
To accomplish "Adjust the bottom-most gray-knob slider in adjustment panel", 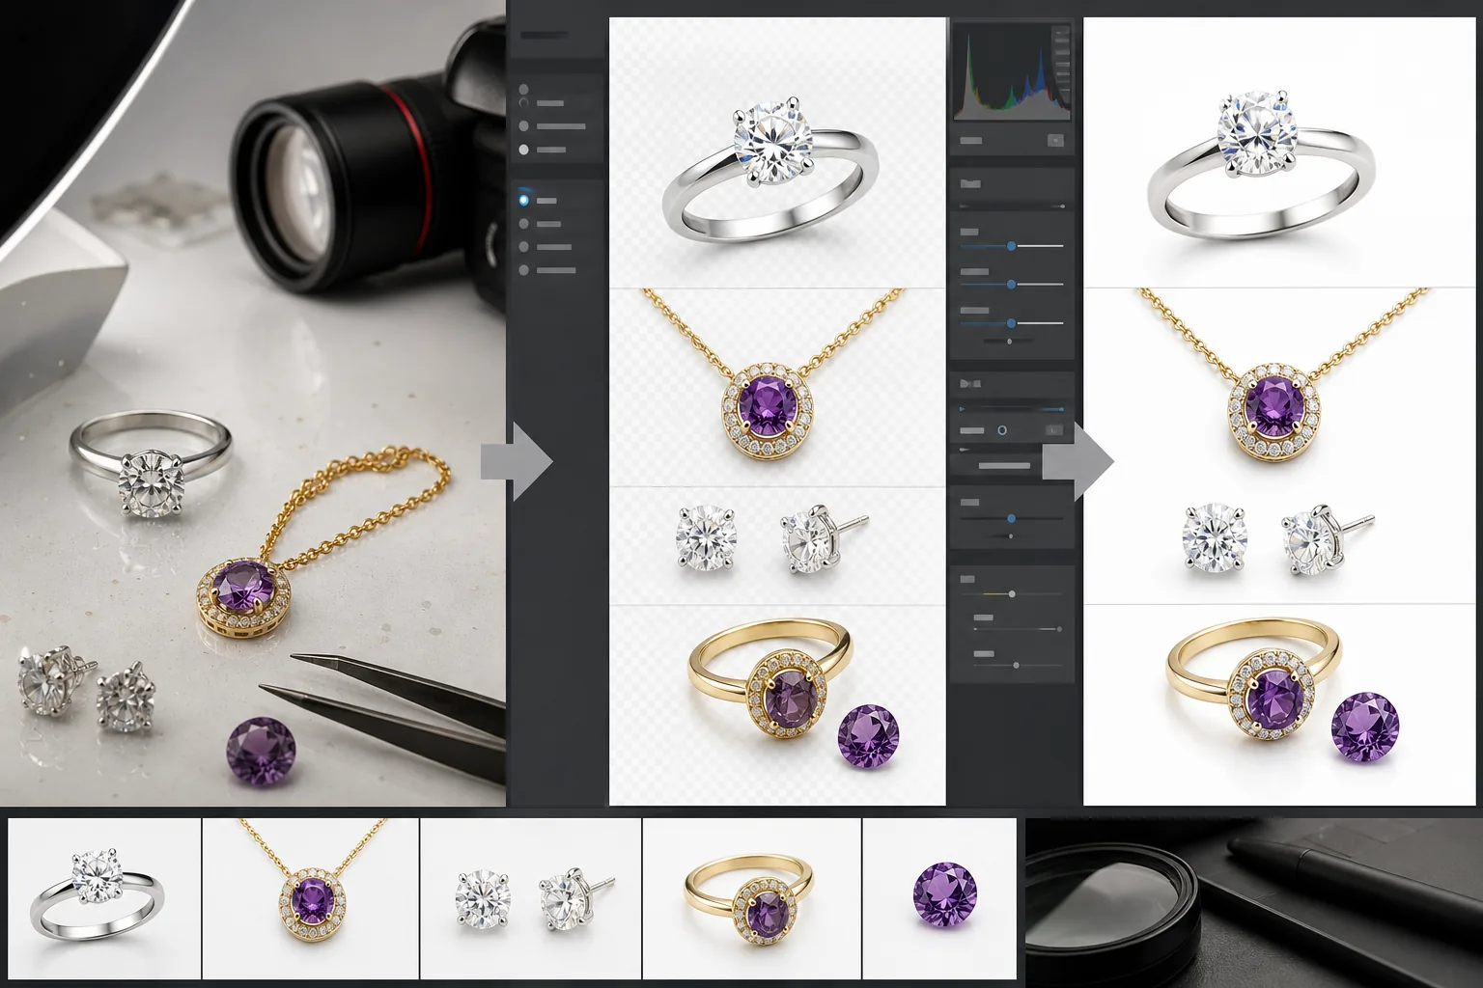I will (x=1016, y=665).
